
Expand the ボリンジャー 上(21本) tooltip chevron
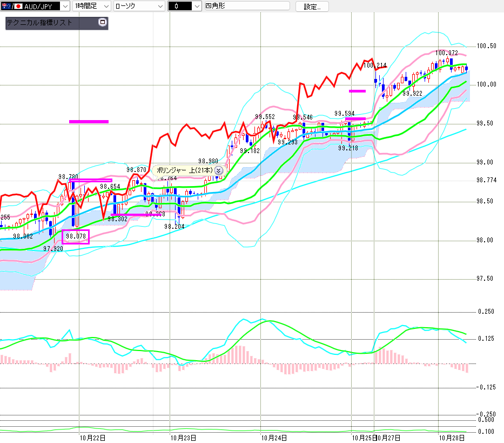219,170
